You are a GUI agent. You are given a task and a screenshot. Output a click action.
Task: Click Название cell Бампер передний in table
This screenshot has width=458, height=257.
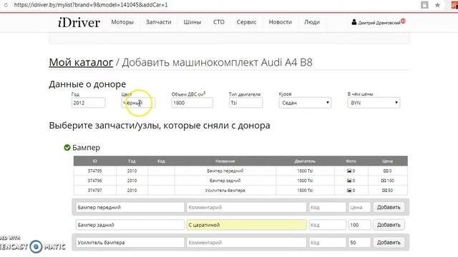coord(225,171)
